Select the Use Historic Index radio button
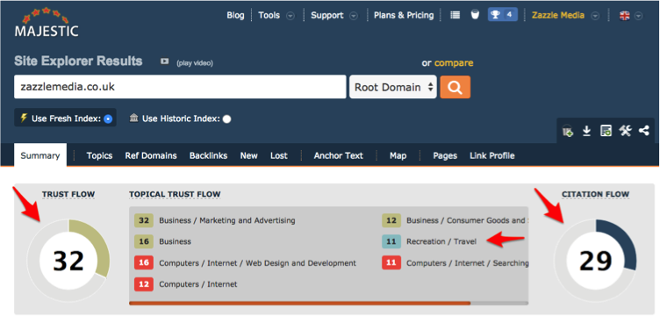This screenshot has height=323, width=660. pyautogui.click(x=226, y=119)
